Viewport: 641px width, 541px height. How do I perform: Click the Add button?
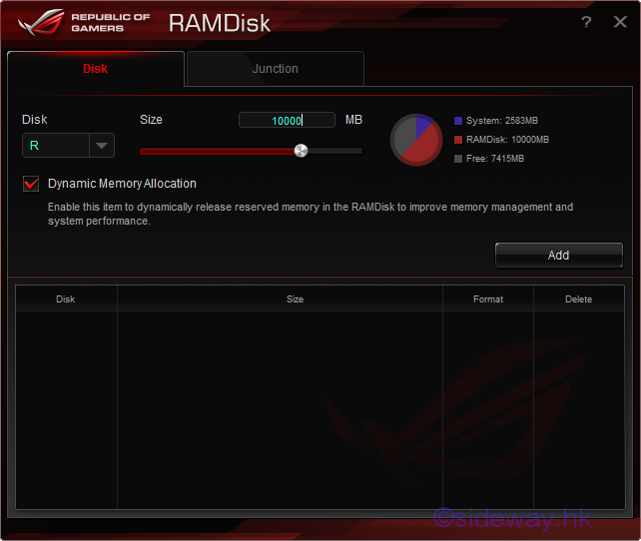click(x=559, y=255)
